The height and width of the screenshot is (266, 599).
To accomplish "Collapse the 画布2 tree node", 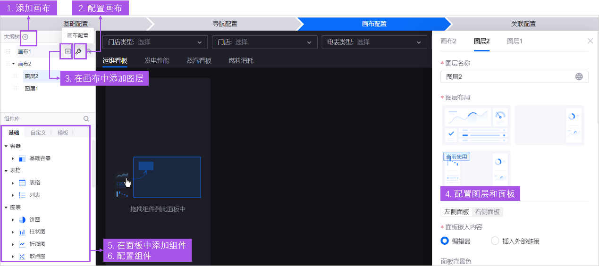I will [x=14, y=64].
